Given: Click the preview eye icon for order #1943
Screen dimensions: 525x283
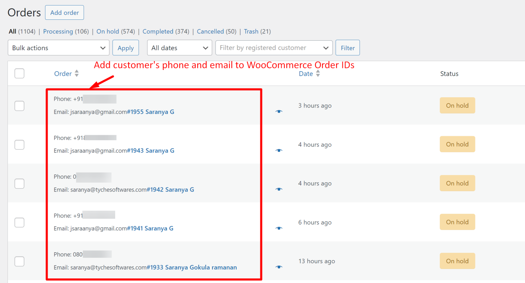Looking at the screenshot, I should coord(279,150).
